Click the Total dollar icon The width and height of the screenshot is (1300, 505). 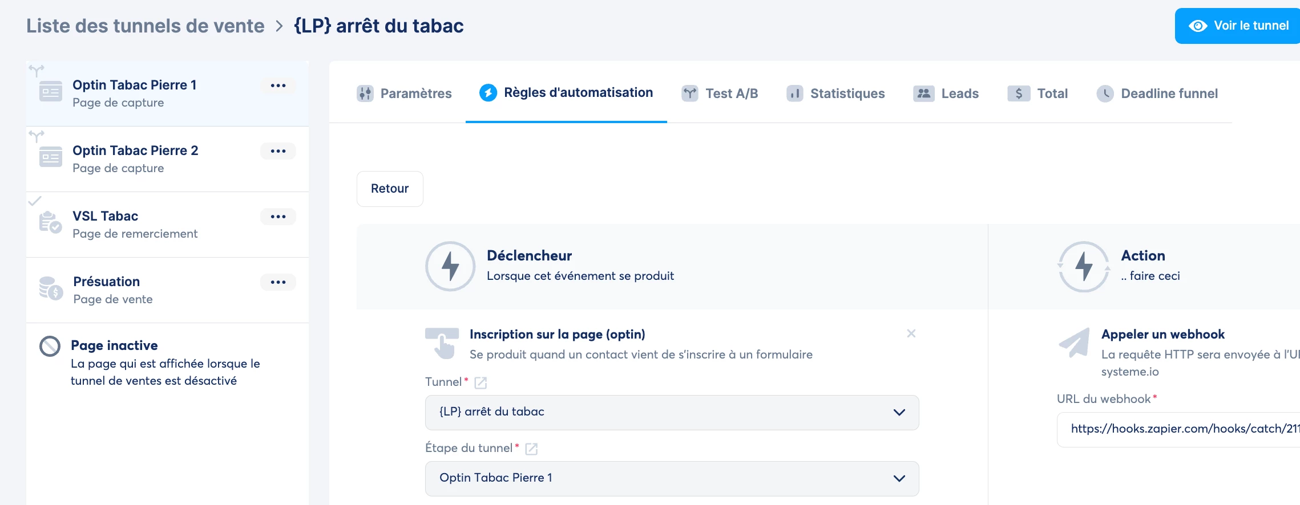1019,93
